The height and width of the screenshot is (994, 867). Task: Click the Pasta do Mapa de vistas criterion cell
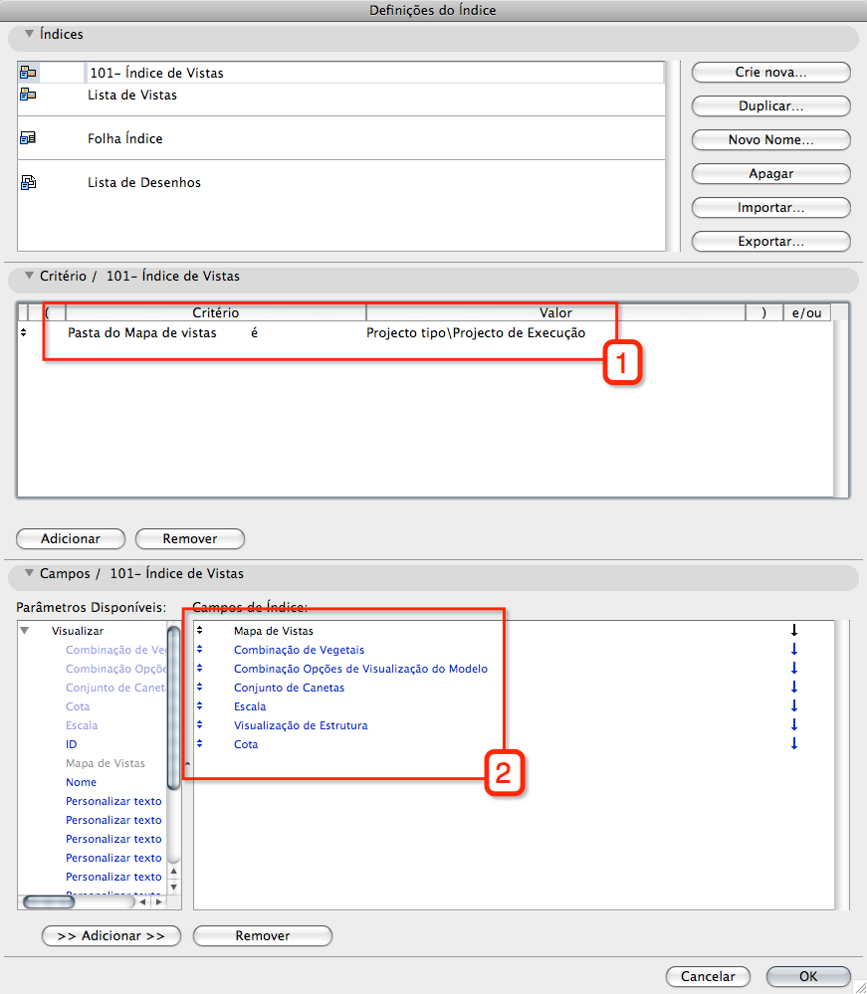pos(142,332)
